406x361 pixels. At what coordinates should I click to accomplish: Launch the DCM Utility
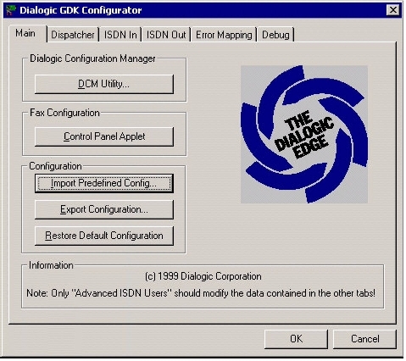pos(104,84)
